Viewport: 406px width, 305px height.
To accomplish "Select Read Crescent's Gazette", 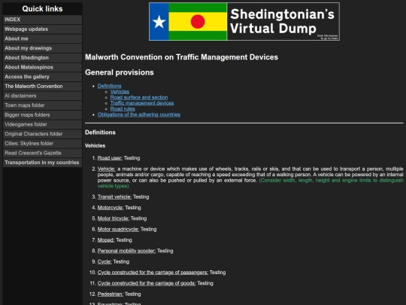I will click(42, 153).
